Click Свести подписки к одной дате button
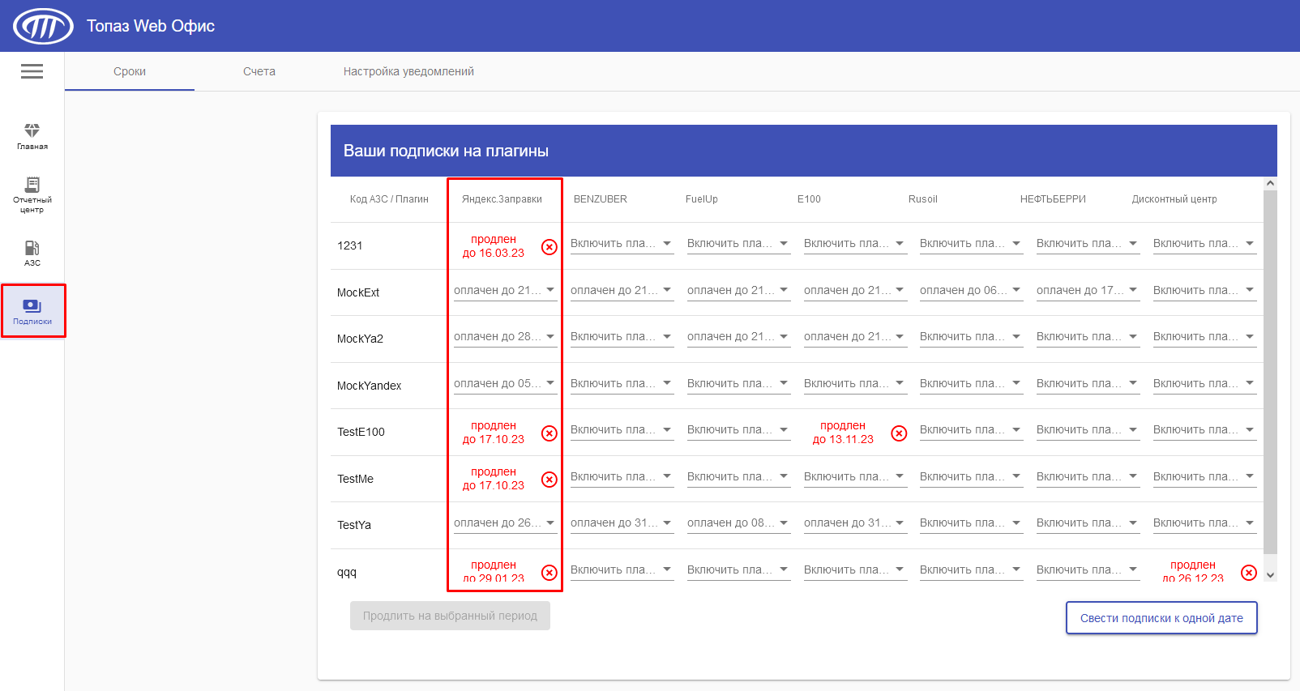The width and height of the screenshot is (1300, 691). pos(1161,618)
